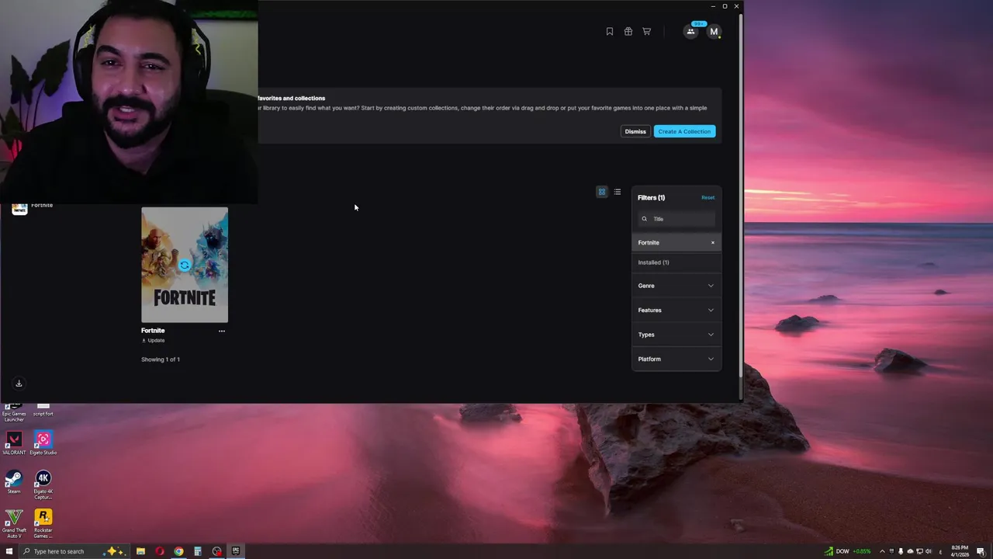Reset the library filters
Viewport: 993px width, 559px height.
(708, 197)
